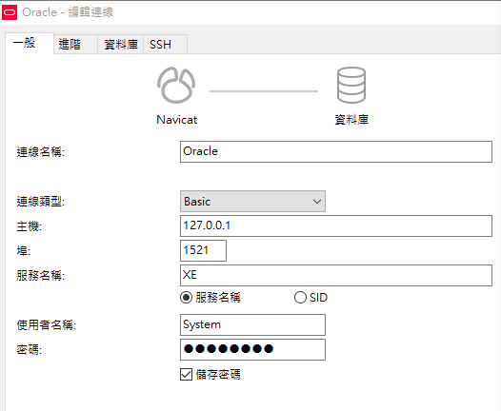Screen dimensions: 501x411
Task: Click the Navicat logo icon
Action: coord(176,85)
